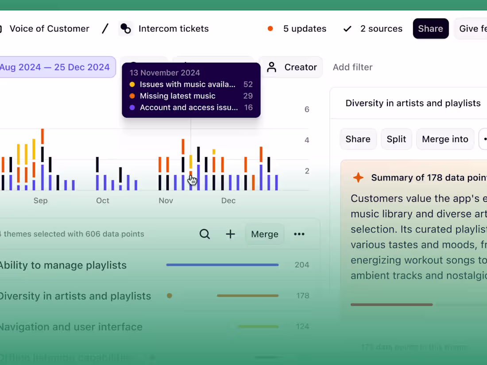Image resolution: width=487 pixels, height=365 pixels.
Task: Click the 2 sources checkmark icon
Action: (347, 29)
